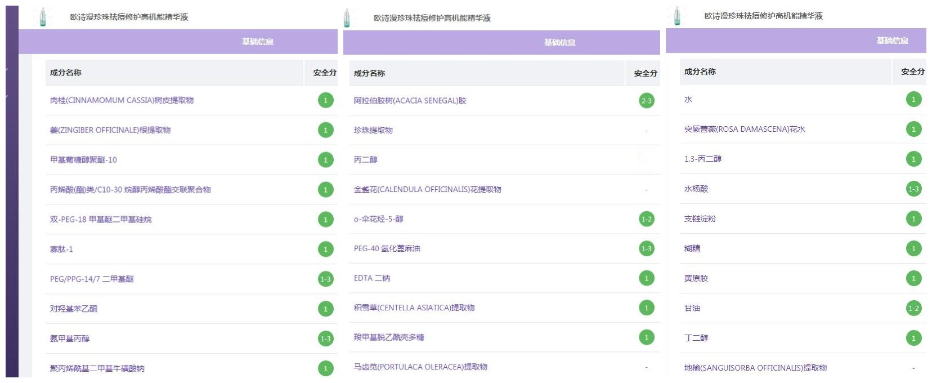Open the 肉桂(CINNAMOMUM CASSIA)树皮提取物 ingredient link

tap(122, 100)
